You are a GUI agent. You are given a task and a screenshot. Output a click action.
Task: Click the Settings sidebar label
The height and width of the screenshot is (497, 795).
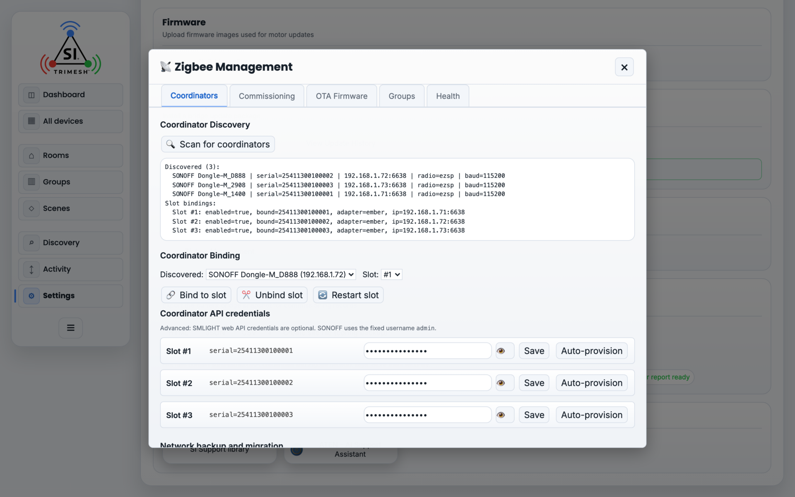point(59,296)
